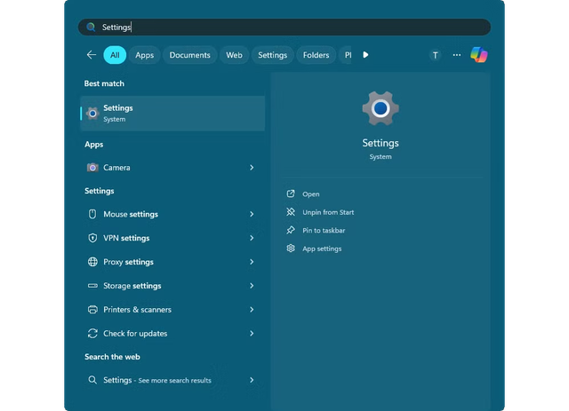Open the Copilot icon in search header
The image size is (569, 411).
(x=479, y=55)
